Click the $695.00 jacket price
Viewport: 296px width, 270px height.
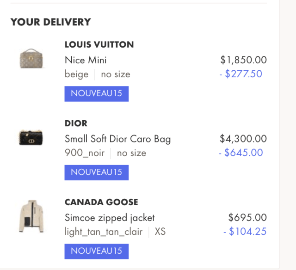[247, 217]
